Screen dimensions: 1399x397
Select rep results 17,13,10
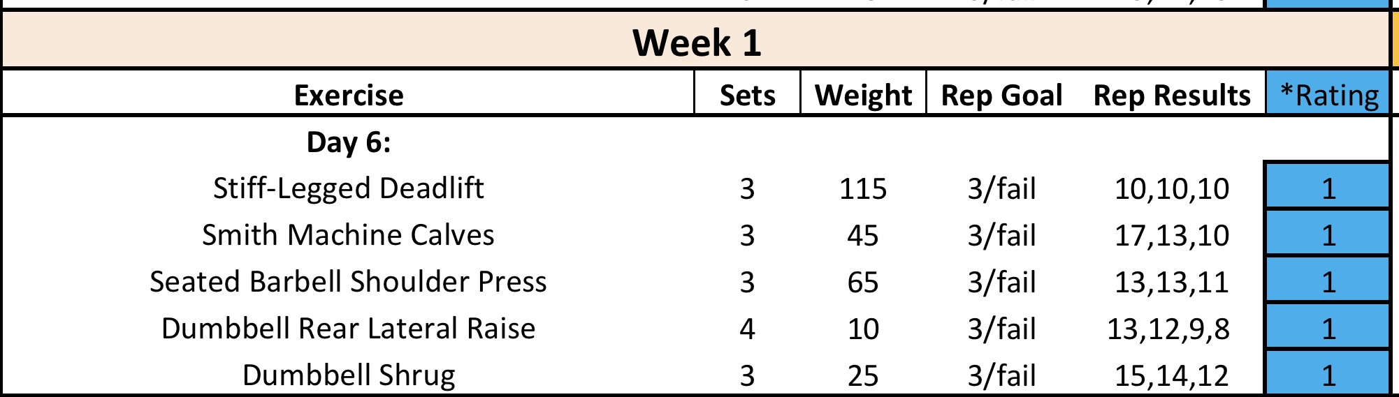1171,235
